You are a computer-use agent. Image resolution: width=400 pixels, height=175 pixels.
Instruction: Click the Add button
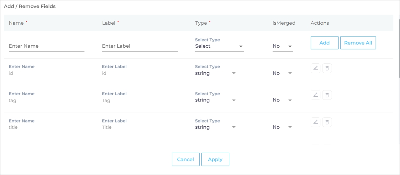pyautogui.click(x=324, y=43)
